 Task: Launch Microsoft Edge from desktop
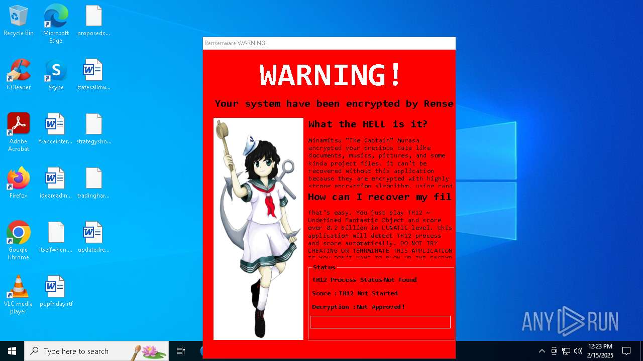pyautogui.click(x=56, y=24)
